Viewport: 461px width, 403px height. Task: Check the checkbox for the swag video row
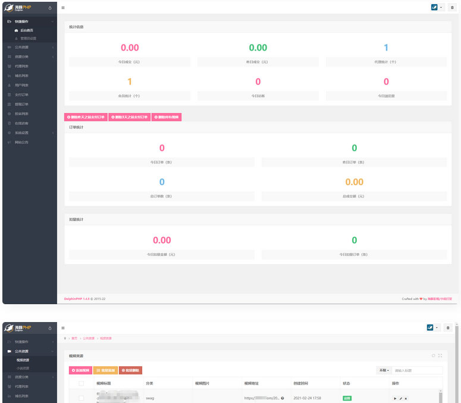coord(81,398)
